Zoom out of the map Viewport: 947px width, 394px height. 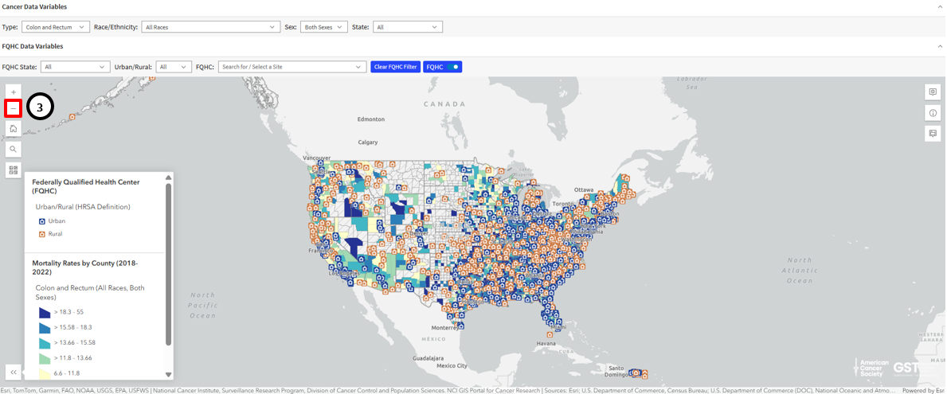(x=13, y=108)
